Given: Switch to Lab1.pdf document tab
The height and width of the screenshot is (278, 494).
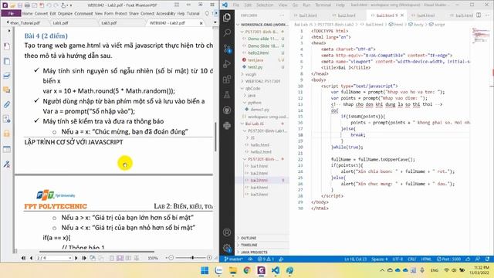Looking at the screenshot, I should click(x=60, y=23).
